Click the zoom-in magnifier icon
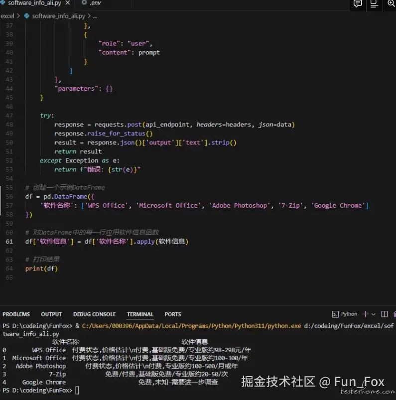Image resolution: width=396 pixels, height=400 pixels. pos(391,3)
